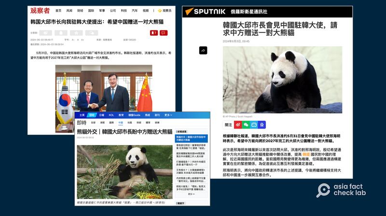Click the AP Photo / Scott Heppell credit
386x216 pixels.
[x=237, y=116]
